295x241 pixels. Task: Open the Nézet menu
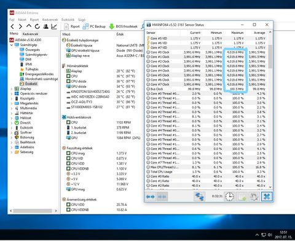(x=22, y=20)
